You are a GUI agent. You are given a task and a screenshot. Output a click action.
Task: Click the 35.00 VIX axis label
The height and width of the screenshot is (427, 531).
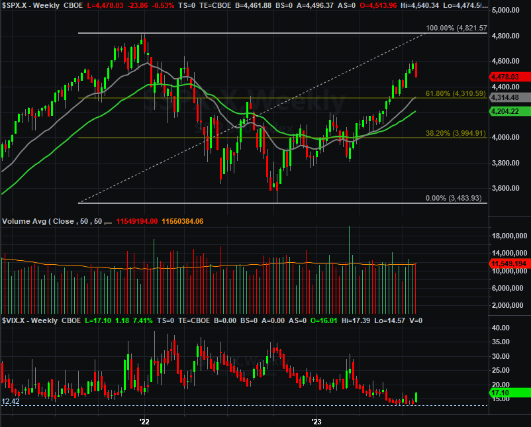pyautogui.click(x=501, y=342)
